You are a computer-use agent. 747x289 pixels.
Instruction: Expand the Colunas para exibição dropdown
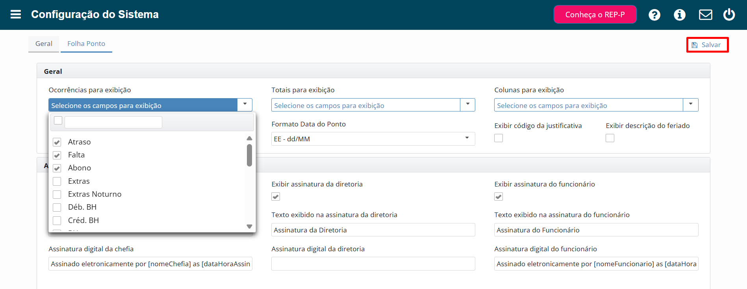pyautogui.click(x=690, y=105)
